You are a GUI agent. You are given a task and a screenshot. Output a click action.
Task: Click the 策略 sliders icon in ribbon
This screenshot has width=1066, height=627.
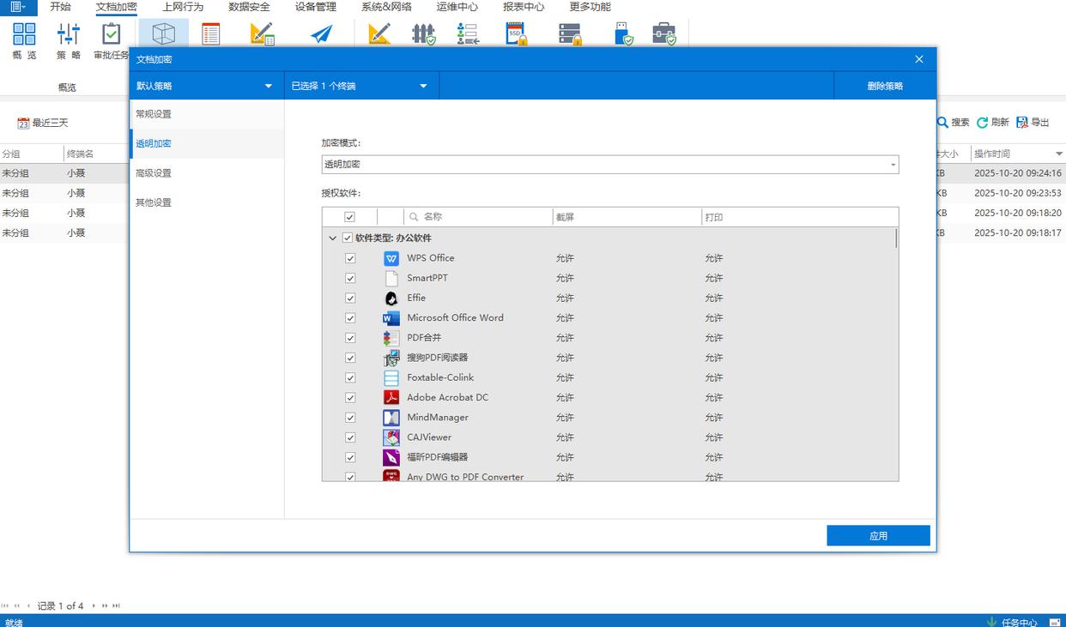coord(69,34)
